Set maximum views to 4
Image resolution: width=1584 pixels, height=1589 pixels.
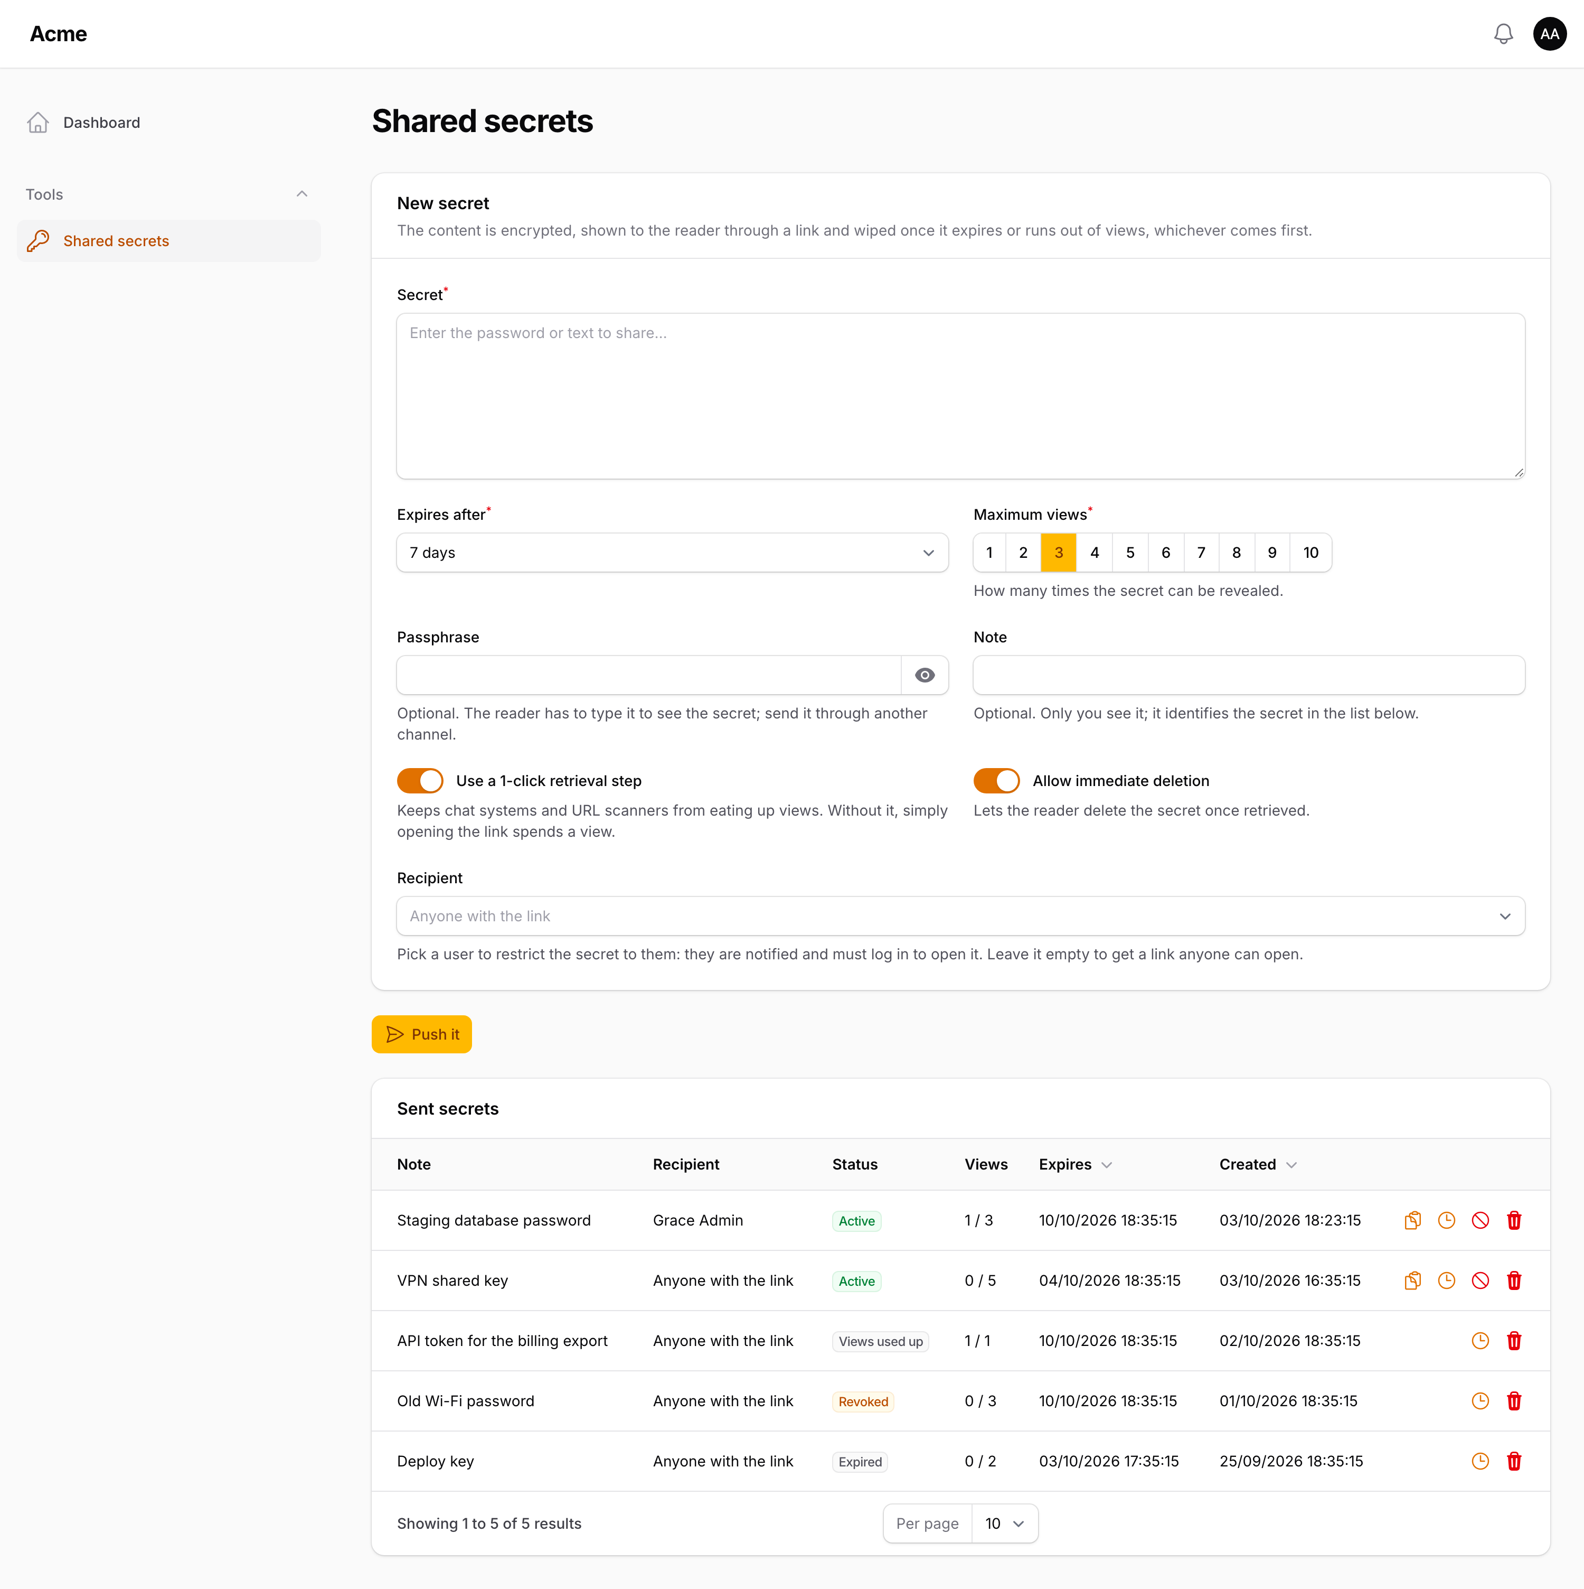(x=1095, y=553)
